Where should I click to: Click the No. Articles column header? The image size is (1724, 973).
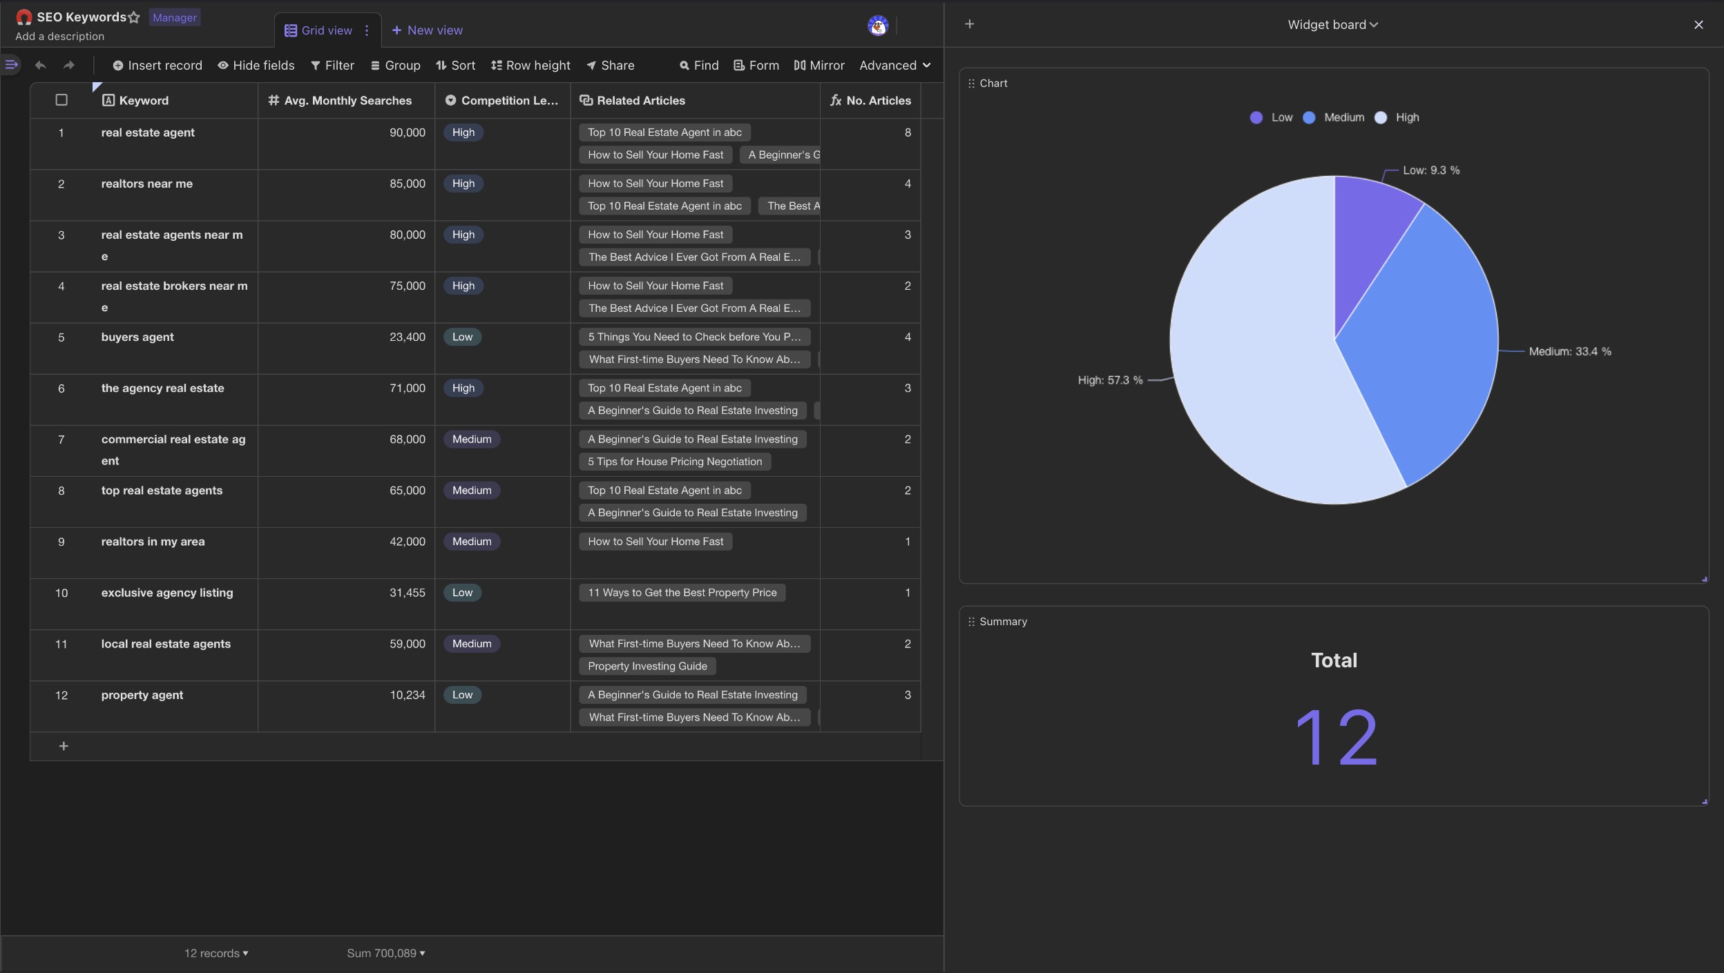(870, 100)
